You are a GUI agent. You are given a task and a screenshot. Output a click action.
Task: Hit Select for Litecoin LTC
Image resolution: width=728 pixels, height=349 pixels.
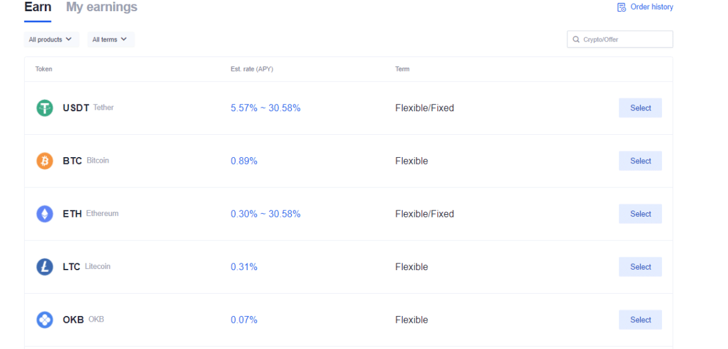pyautogui.click(x=640, y=267)
